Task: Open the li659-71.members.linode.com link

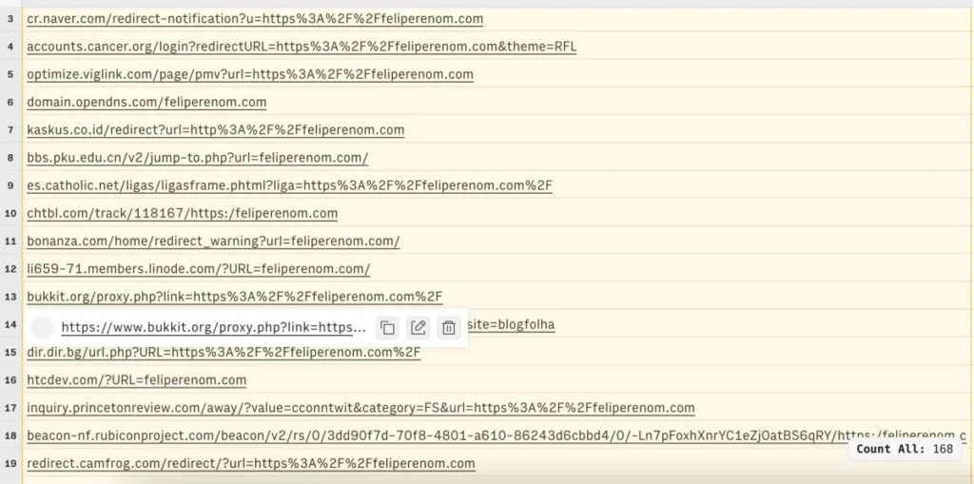Action: click(x=198, y=269)
